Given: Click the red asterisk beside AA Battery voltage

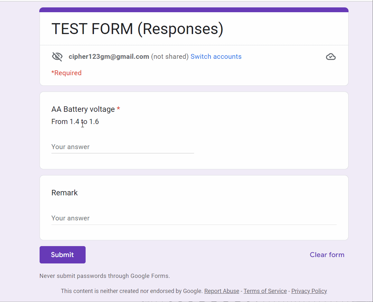Looking at the screenshot, I should point(118,109).
